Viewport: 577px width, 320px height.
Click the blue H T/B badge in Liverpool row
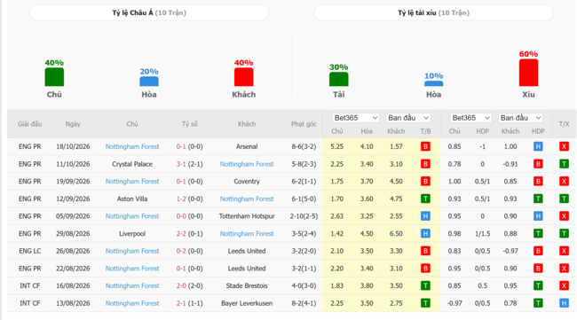(425, 234)
